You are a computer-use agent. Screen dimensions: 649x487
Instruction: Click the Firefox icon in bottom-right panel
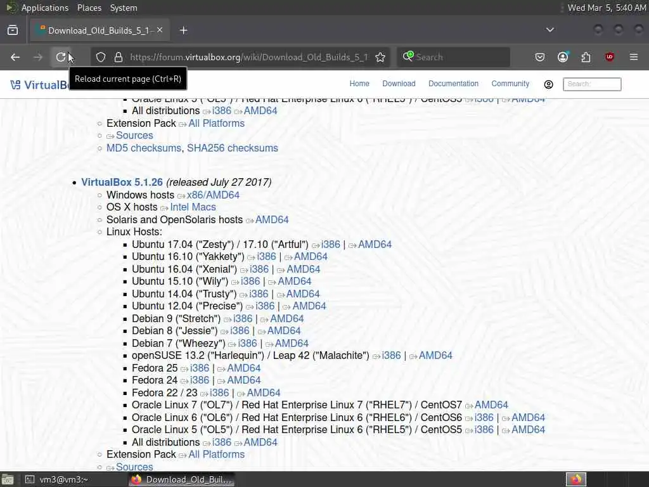tap(575, 479)
